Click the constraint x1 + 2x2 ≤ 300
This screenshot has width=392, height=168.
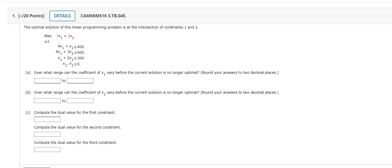(x=71, y=58)
